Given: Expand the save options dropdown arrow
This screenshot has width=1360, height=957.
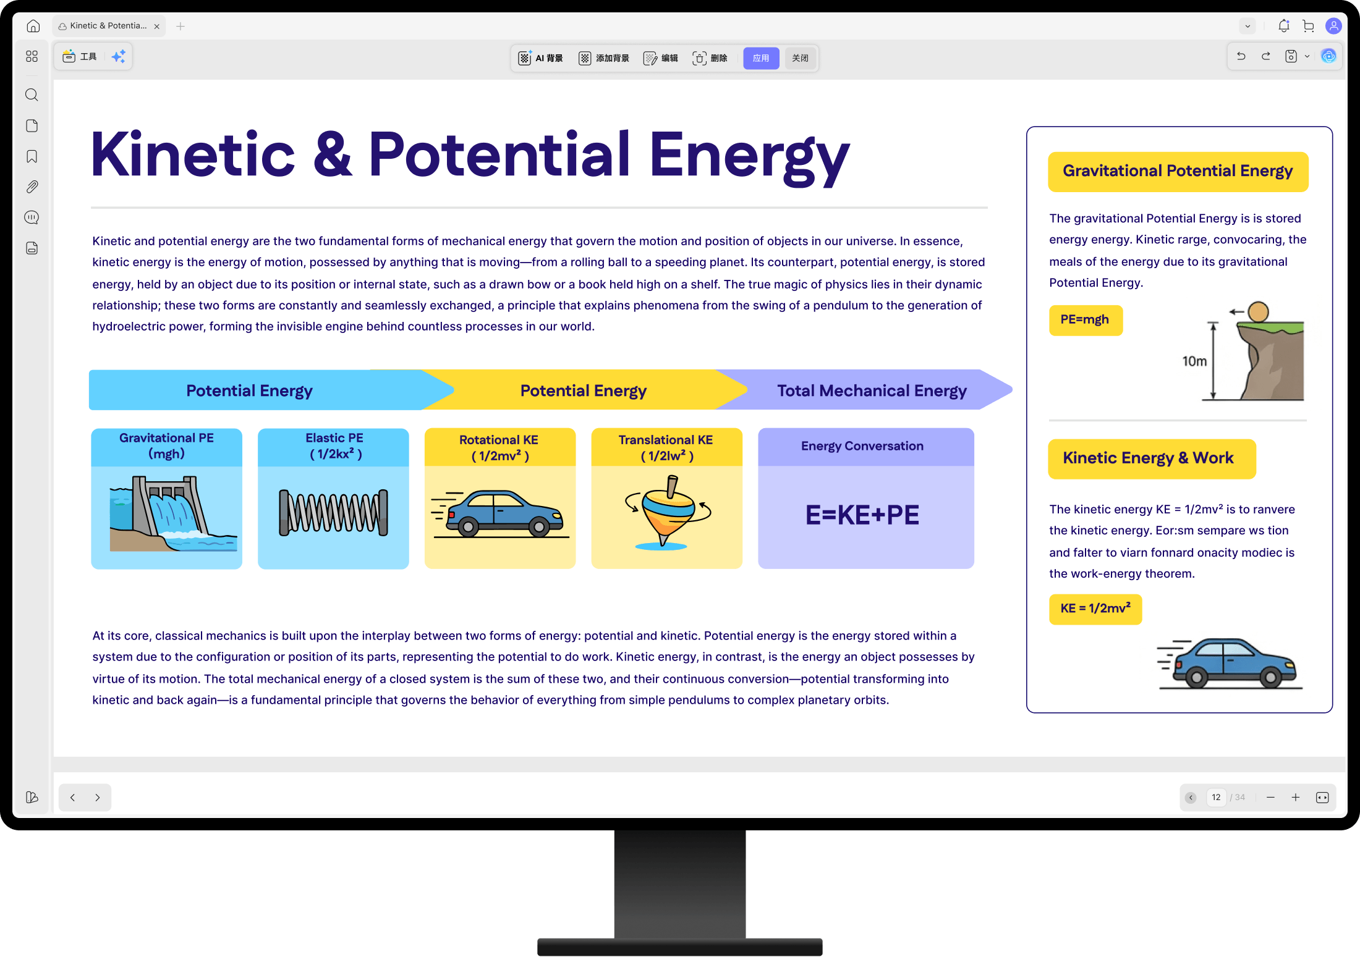Looking at the screenshot, I should (1307, 56).
